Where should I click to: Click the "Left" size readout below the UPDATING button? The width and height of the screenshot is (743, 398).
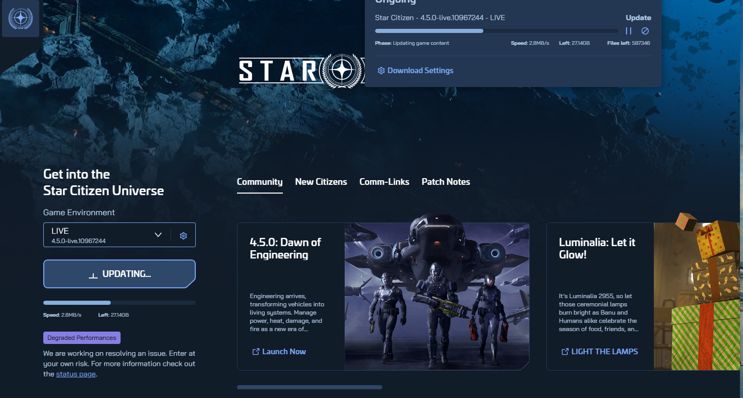pos(113,315)
